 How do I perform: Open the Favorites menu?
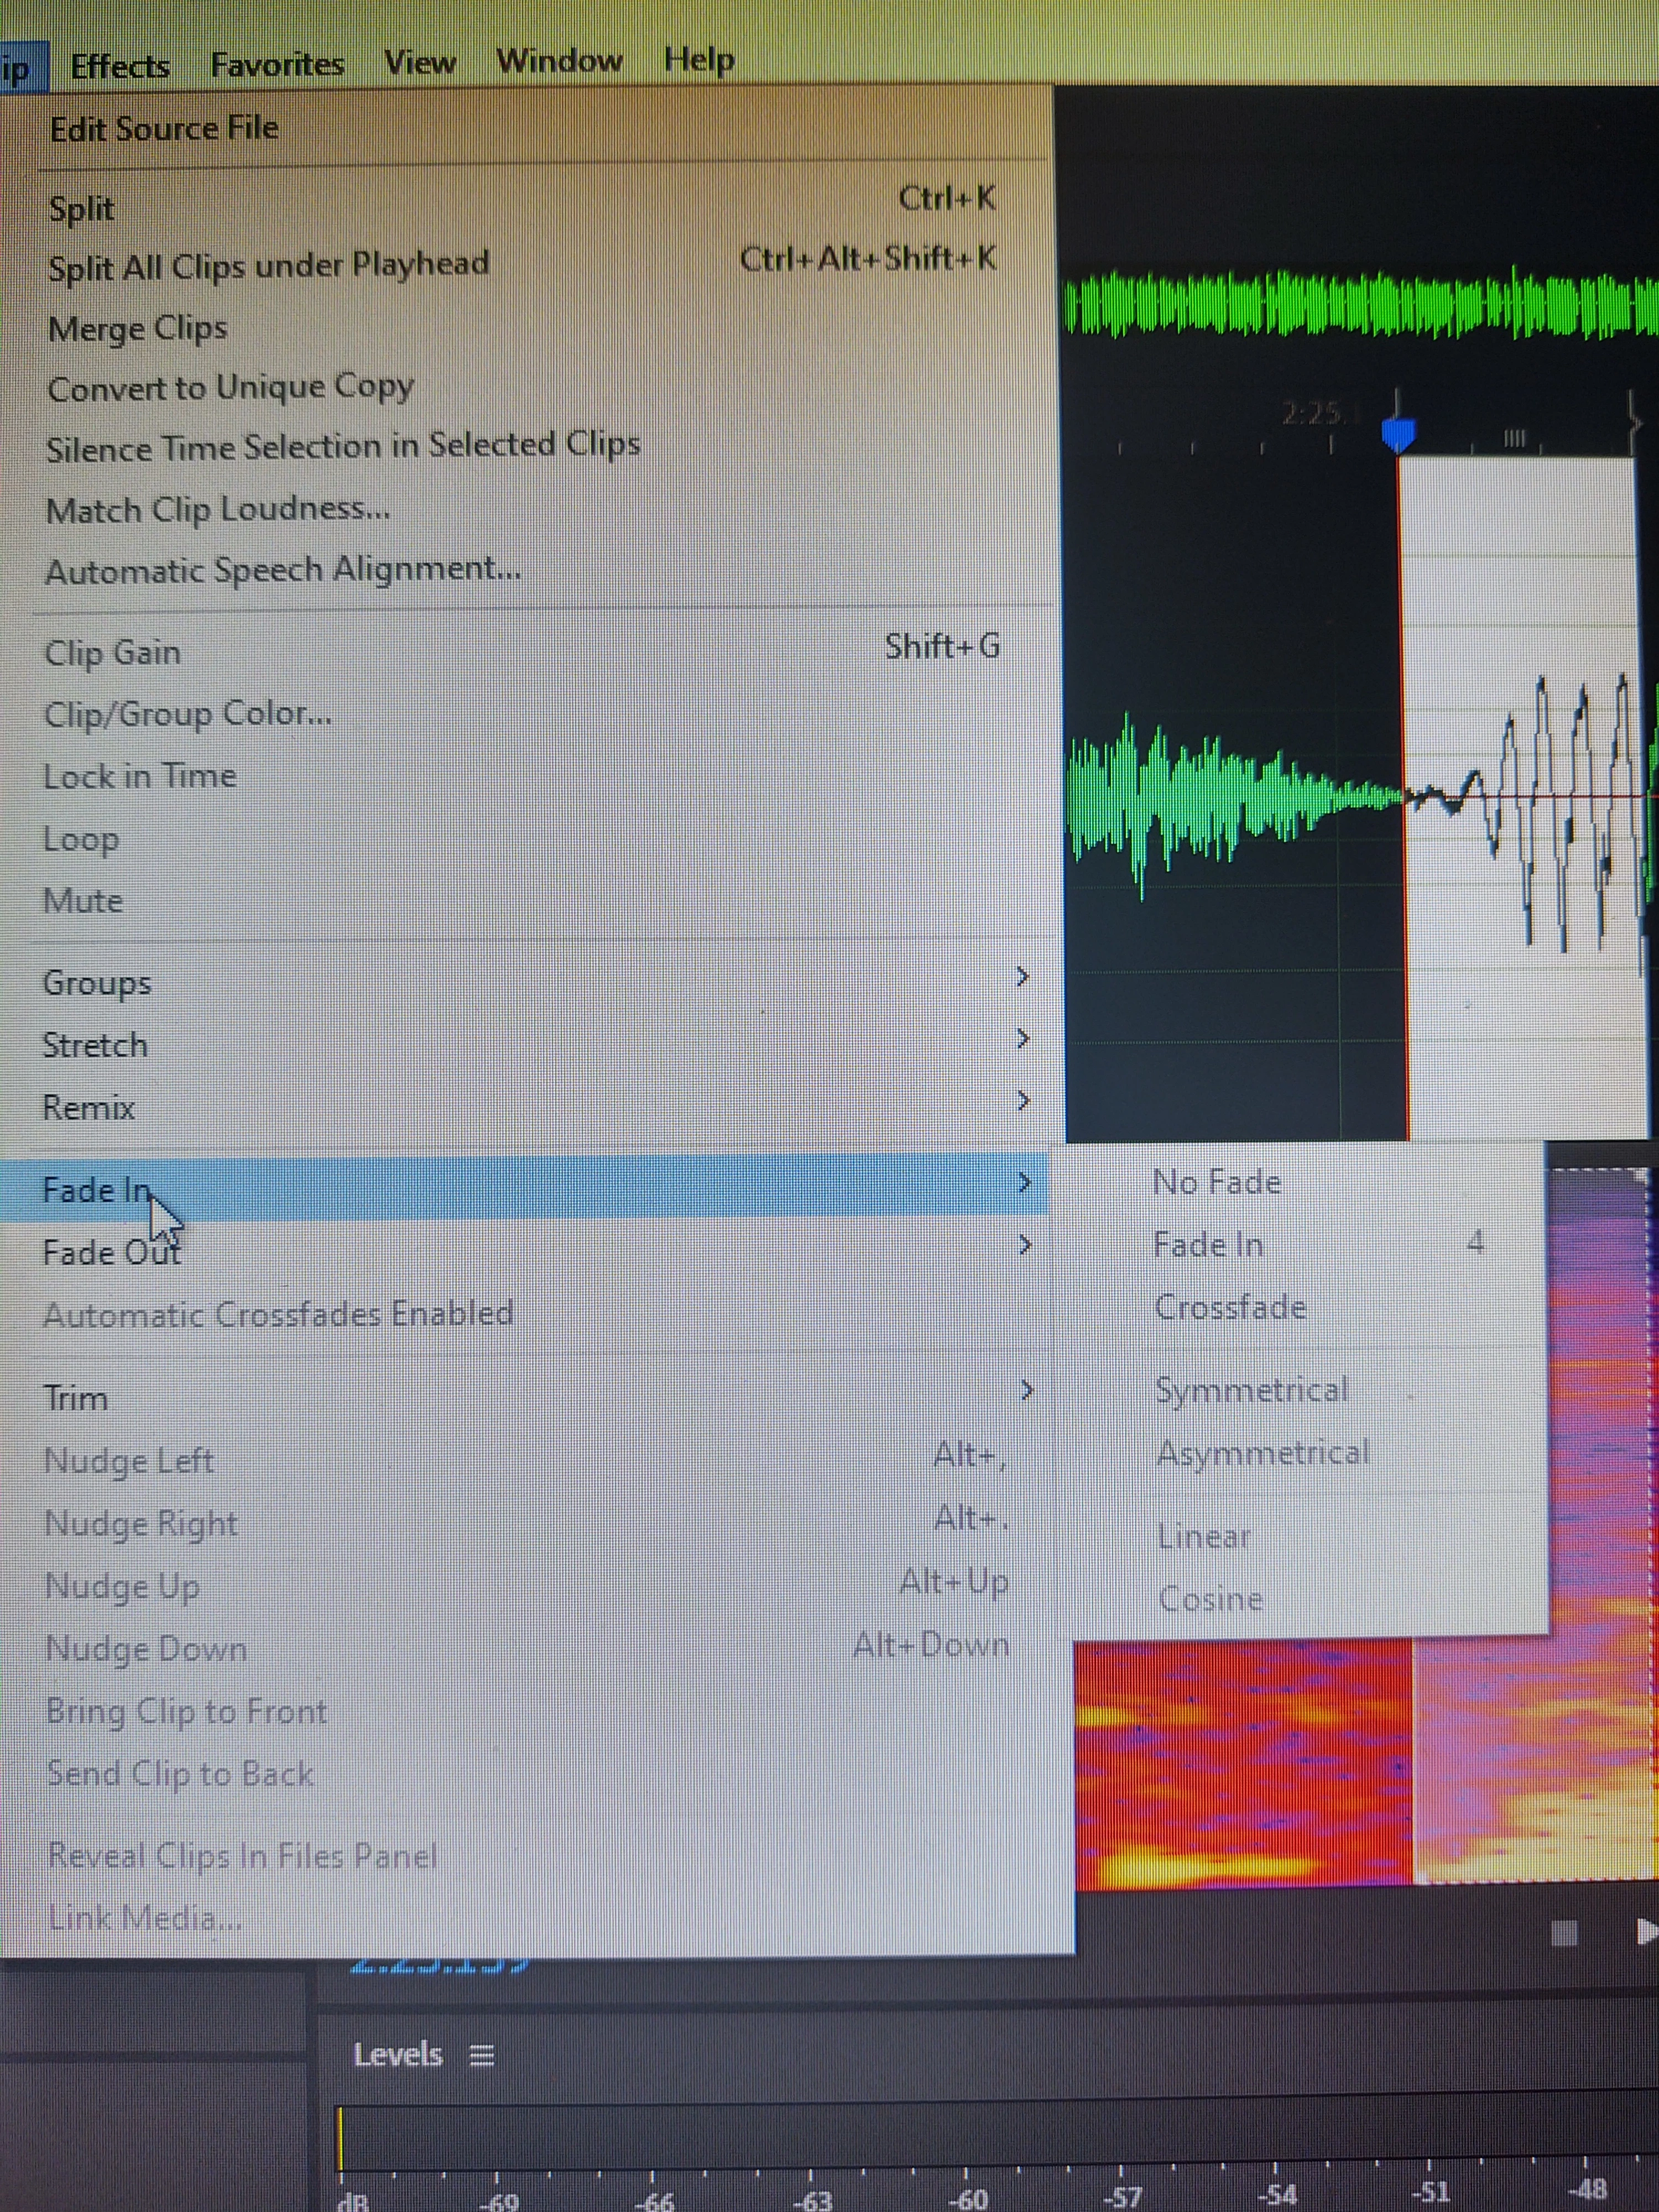[277, 64]
